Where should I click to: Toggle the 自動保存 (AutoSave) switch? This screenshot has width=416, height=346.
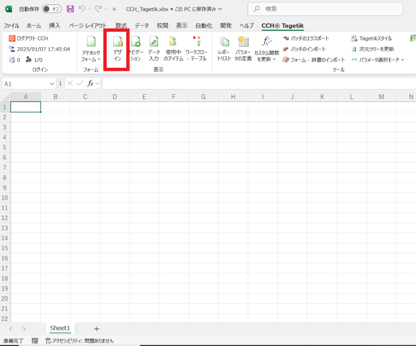tap(52, 9)
